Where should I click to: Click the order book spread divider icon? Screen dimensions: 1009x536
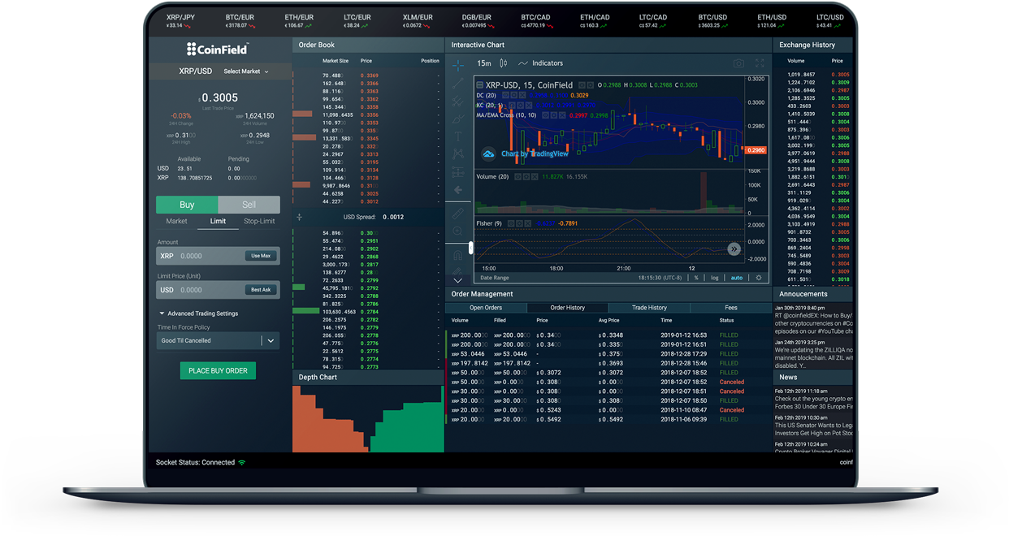[x=299, y=217]
